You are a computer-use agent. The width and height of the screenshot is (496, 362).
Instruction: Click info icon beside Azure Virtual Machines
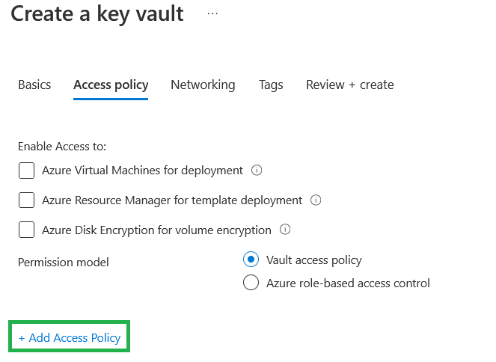(257, 171)
